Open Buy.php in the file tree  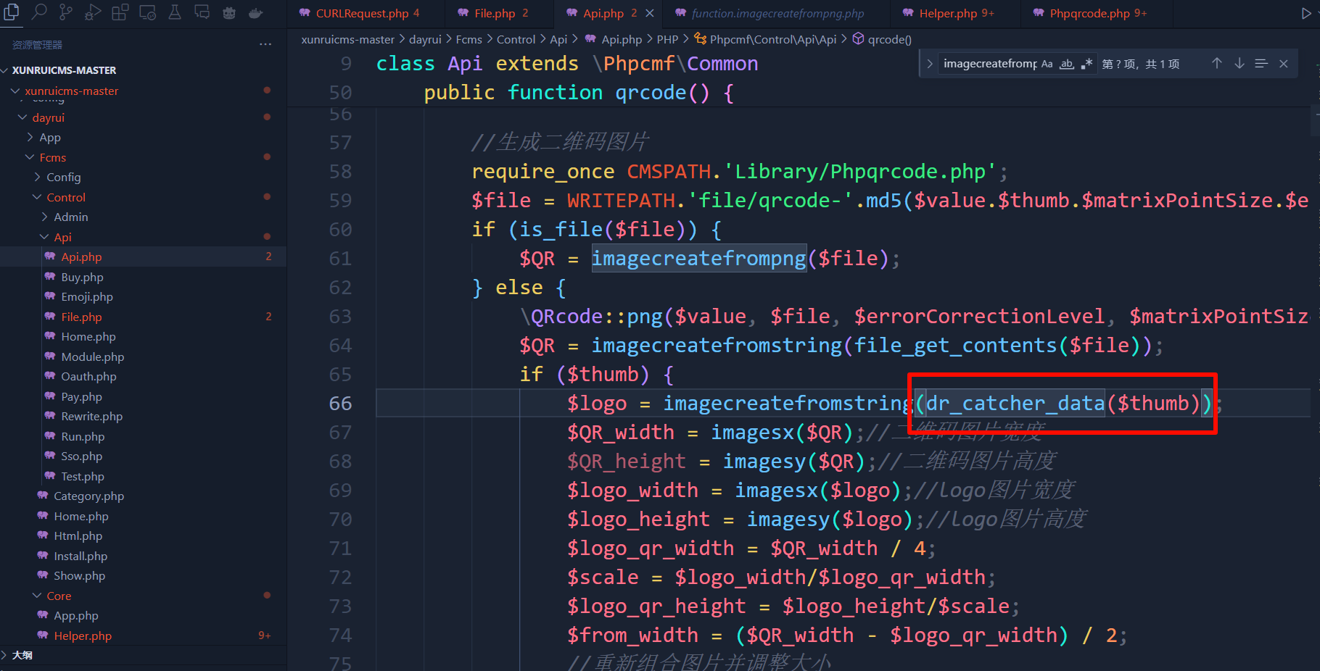click(82, 277)
